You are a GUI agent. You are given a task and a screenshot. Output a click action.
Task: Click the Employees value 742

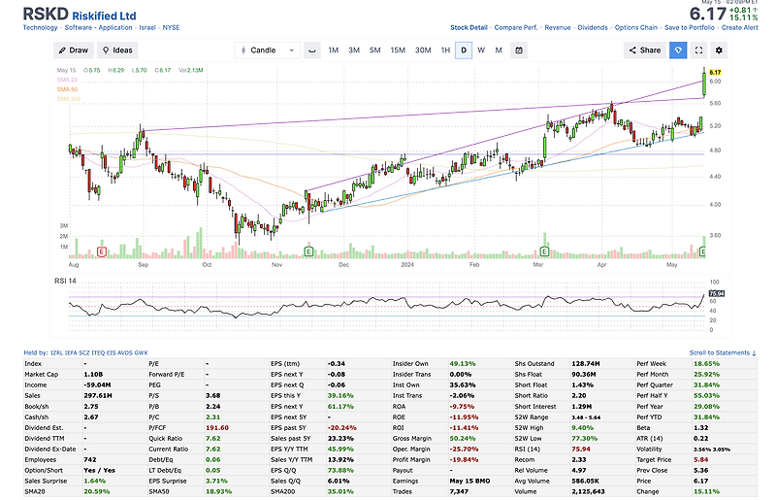(x=89, y=460)
